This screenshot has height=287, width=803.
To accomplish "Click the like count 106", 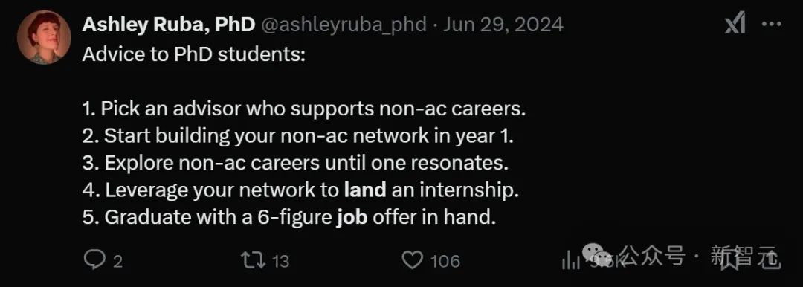I will tap(445, 262).
